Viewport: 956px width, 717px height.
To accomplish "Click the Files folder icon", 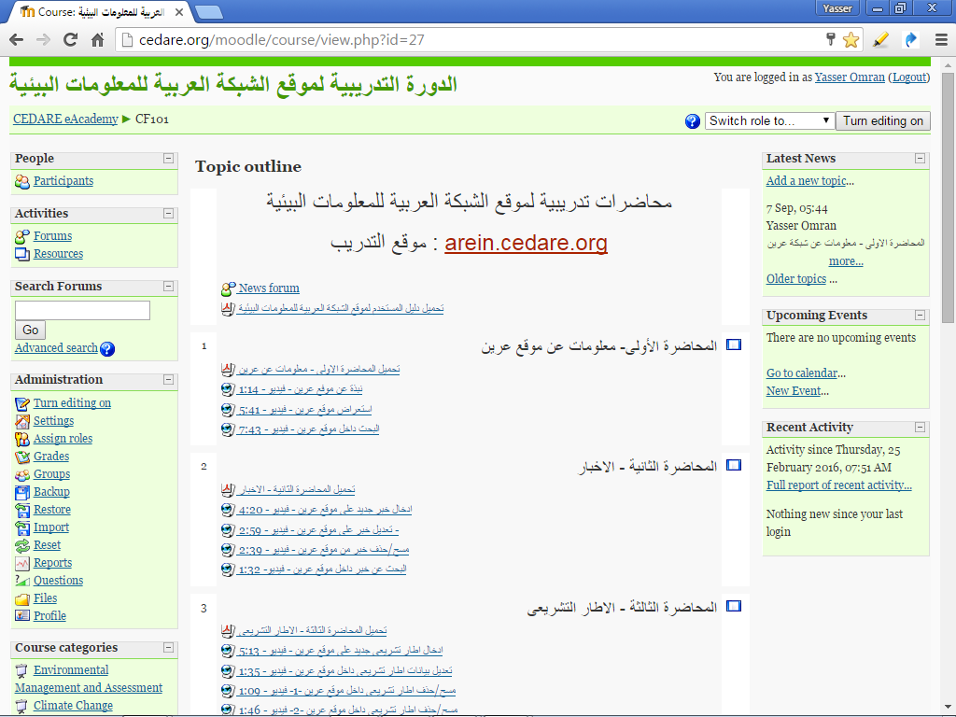I will tap(22, 599).
